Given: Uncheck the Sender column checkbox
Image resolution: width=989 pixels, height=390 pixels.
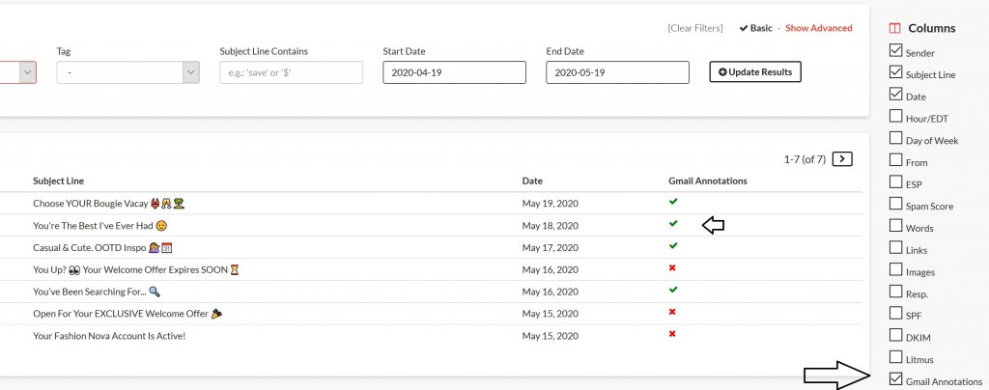Looking at the screenshot, I should click(x=895, y=51).
